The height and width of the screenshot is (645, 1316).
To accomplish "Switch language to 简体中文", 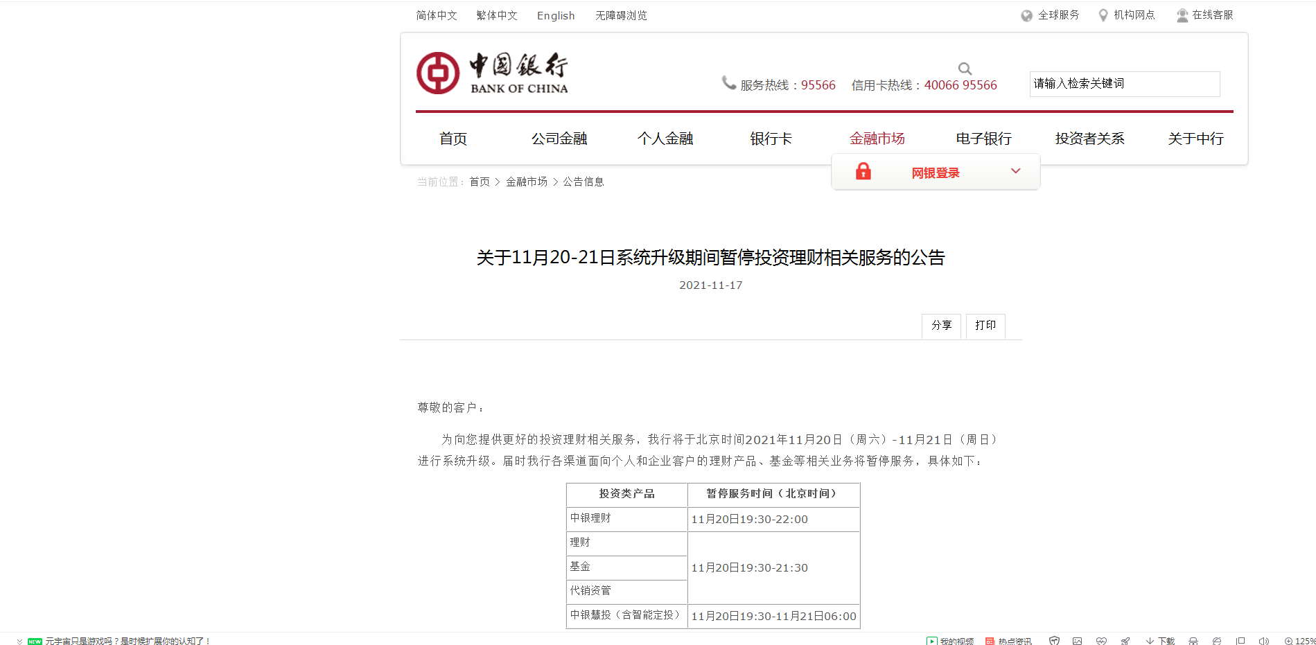I will (x=437, y=15).
